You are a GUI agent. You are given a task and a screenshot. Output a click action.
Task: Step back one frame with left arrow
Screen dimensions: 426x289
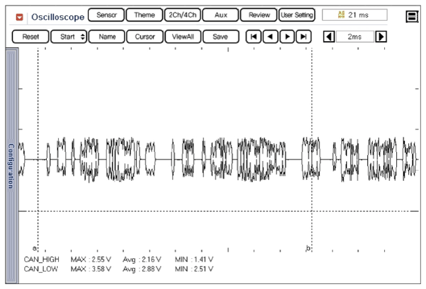coord(270,37)
